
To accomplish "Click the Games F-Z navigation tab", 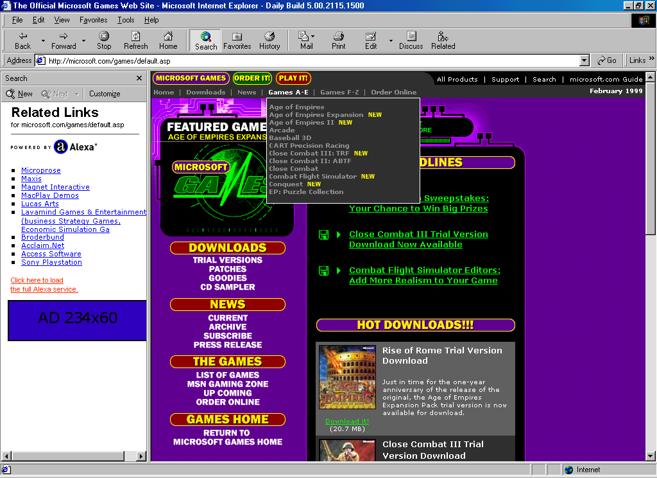I will coord(339,93).
